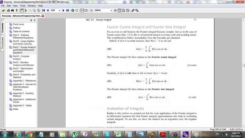
Task: Open the View menu
Action: 15,6
